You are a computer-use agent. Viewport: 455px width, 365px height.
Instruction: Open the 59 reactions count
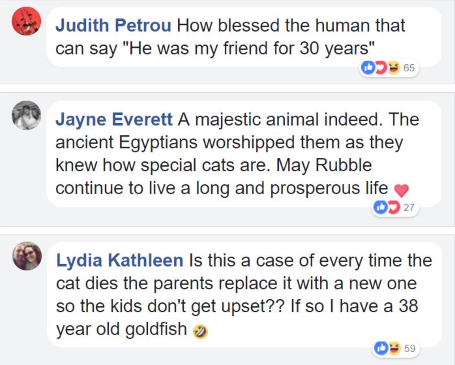[409, 348]
